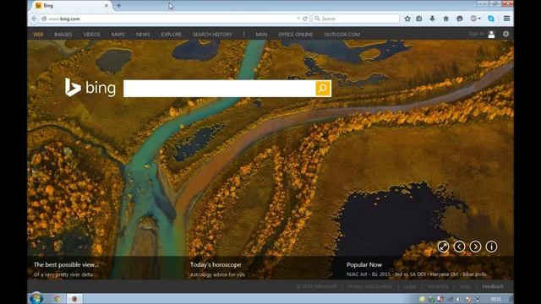
Task: Open the Firefox hamburger menu
Action: click(x=506, y=19)
